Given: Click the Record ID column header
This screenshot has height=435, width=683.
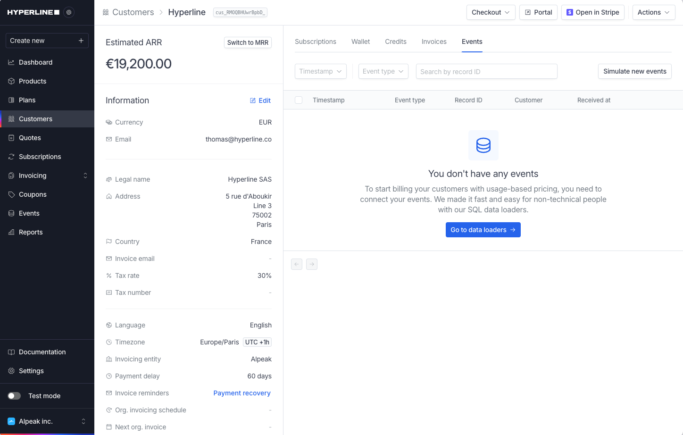Looking at the screenshot, I should [x=468, y=100].
